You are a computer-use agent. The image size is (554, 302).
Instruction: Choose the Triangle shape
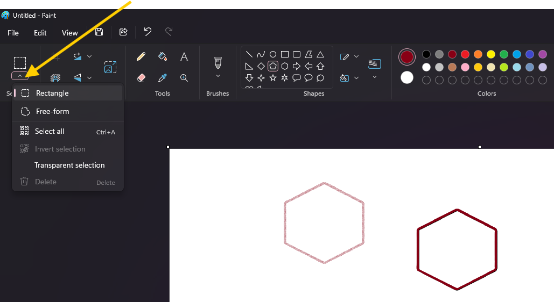pyautogui.click(x=320, y=54)
